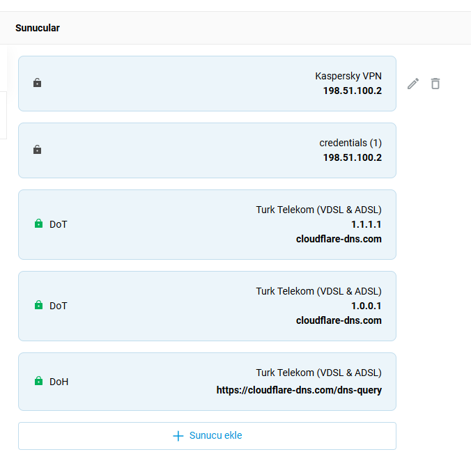Viewport: 471px width, 468px height.
Task: Click the Sunucular section heading
Action: tap(38, 28)
